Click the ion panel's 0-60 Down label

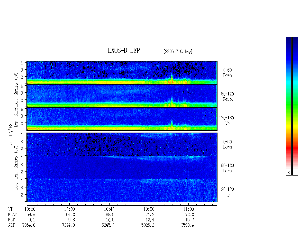click(x=228, y=144)
